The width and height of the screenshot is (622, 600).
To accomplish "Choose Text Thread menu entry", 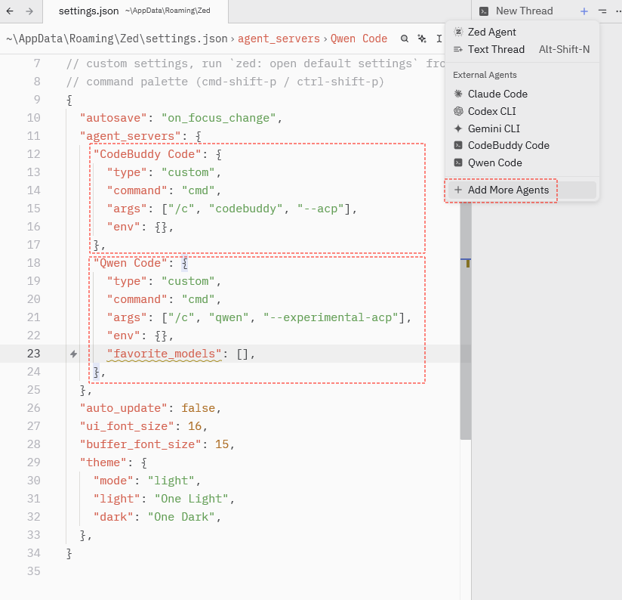I will click(x=522, y=49).
